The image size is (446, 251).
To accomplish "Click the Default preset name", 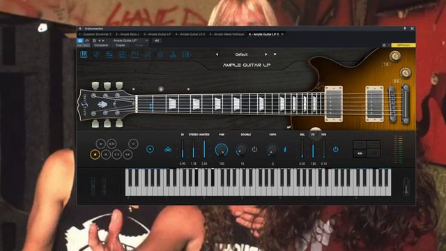I will [x=241, y=54].
